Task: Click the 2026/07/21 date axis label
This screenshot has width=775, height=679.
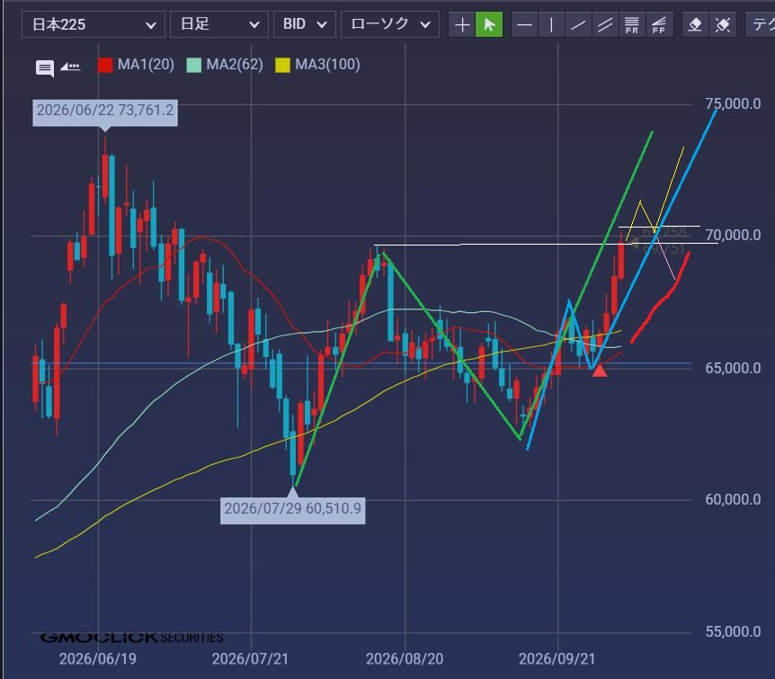Action: [x=250, y=658]
